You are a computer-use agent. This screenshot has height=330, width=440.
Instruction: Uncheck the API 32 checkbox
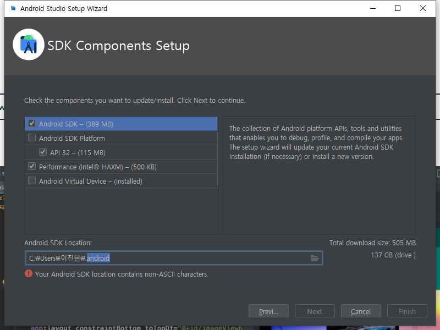coord(43,152)
